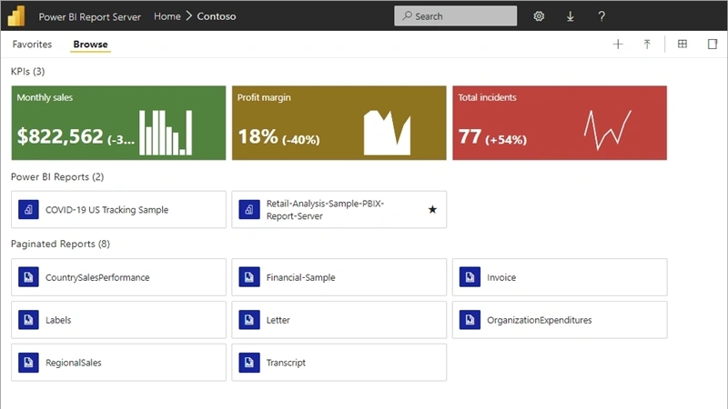Unfavorite Retail-Analysis report via star

click(432, 210)
